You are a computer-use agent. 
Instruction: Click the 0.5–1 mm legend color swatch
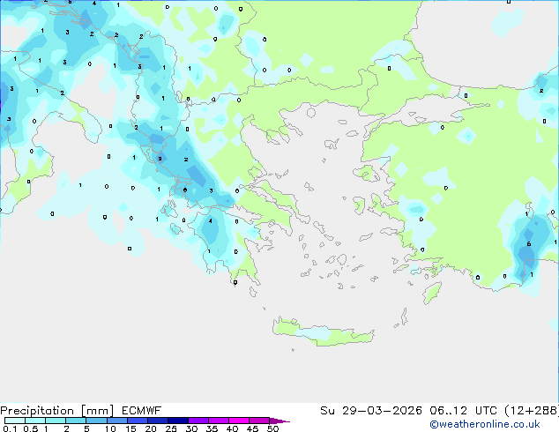[x=35, y=421]
